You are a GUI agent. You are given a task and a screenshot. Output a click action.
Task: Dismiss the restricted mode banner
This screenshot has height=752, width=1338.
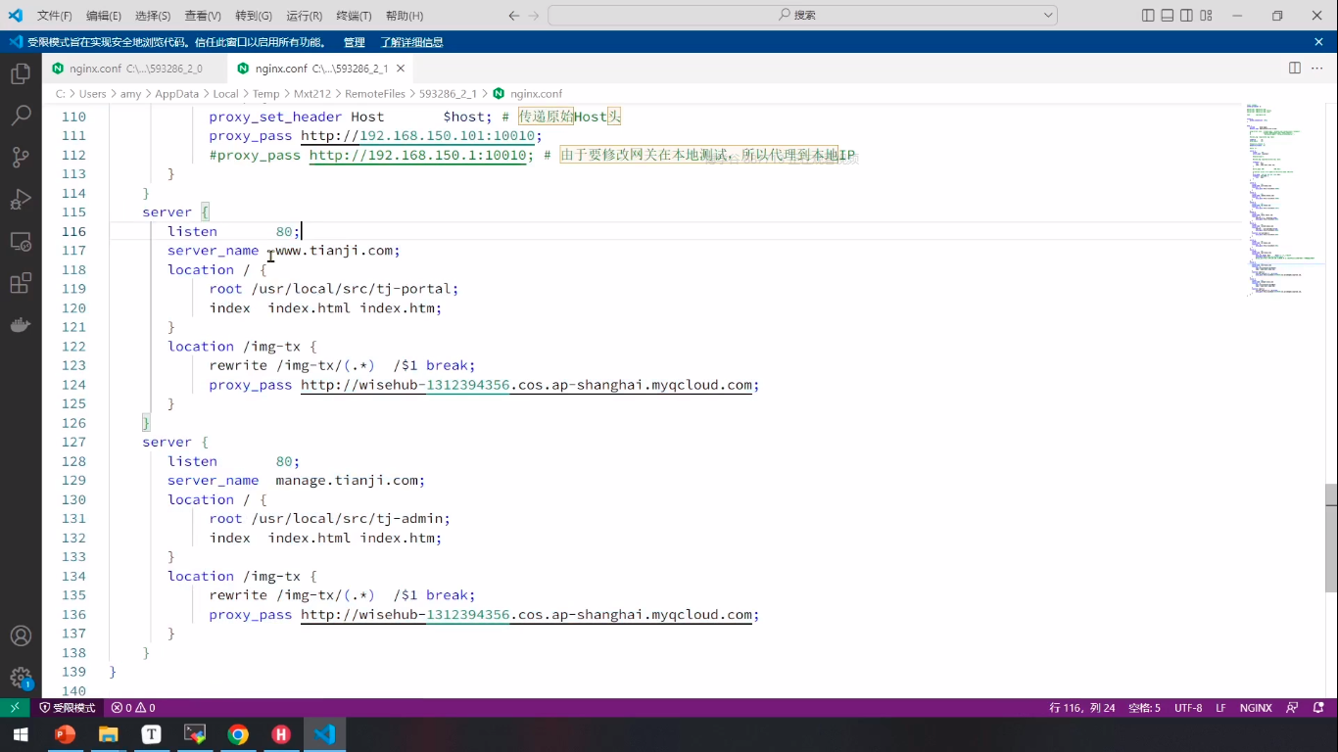1318,42
